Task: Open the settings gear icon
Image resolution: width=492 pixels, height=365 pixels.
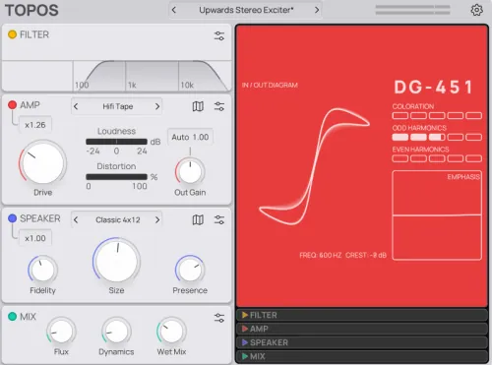Action: [476, 10]
